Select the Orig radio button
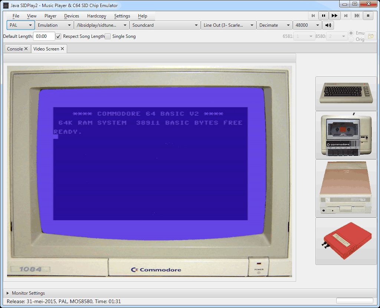 coord(351,39)
